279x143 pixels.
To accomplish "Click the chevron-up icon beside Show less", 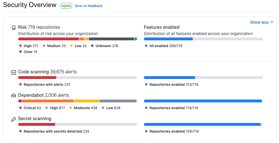I will tap(272, 22).
